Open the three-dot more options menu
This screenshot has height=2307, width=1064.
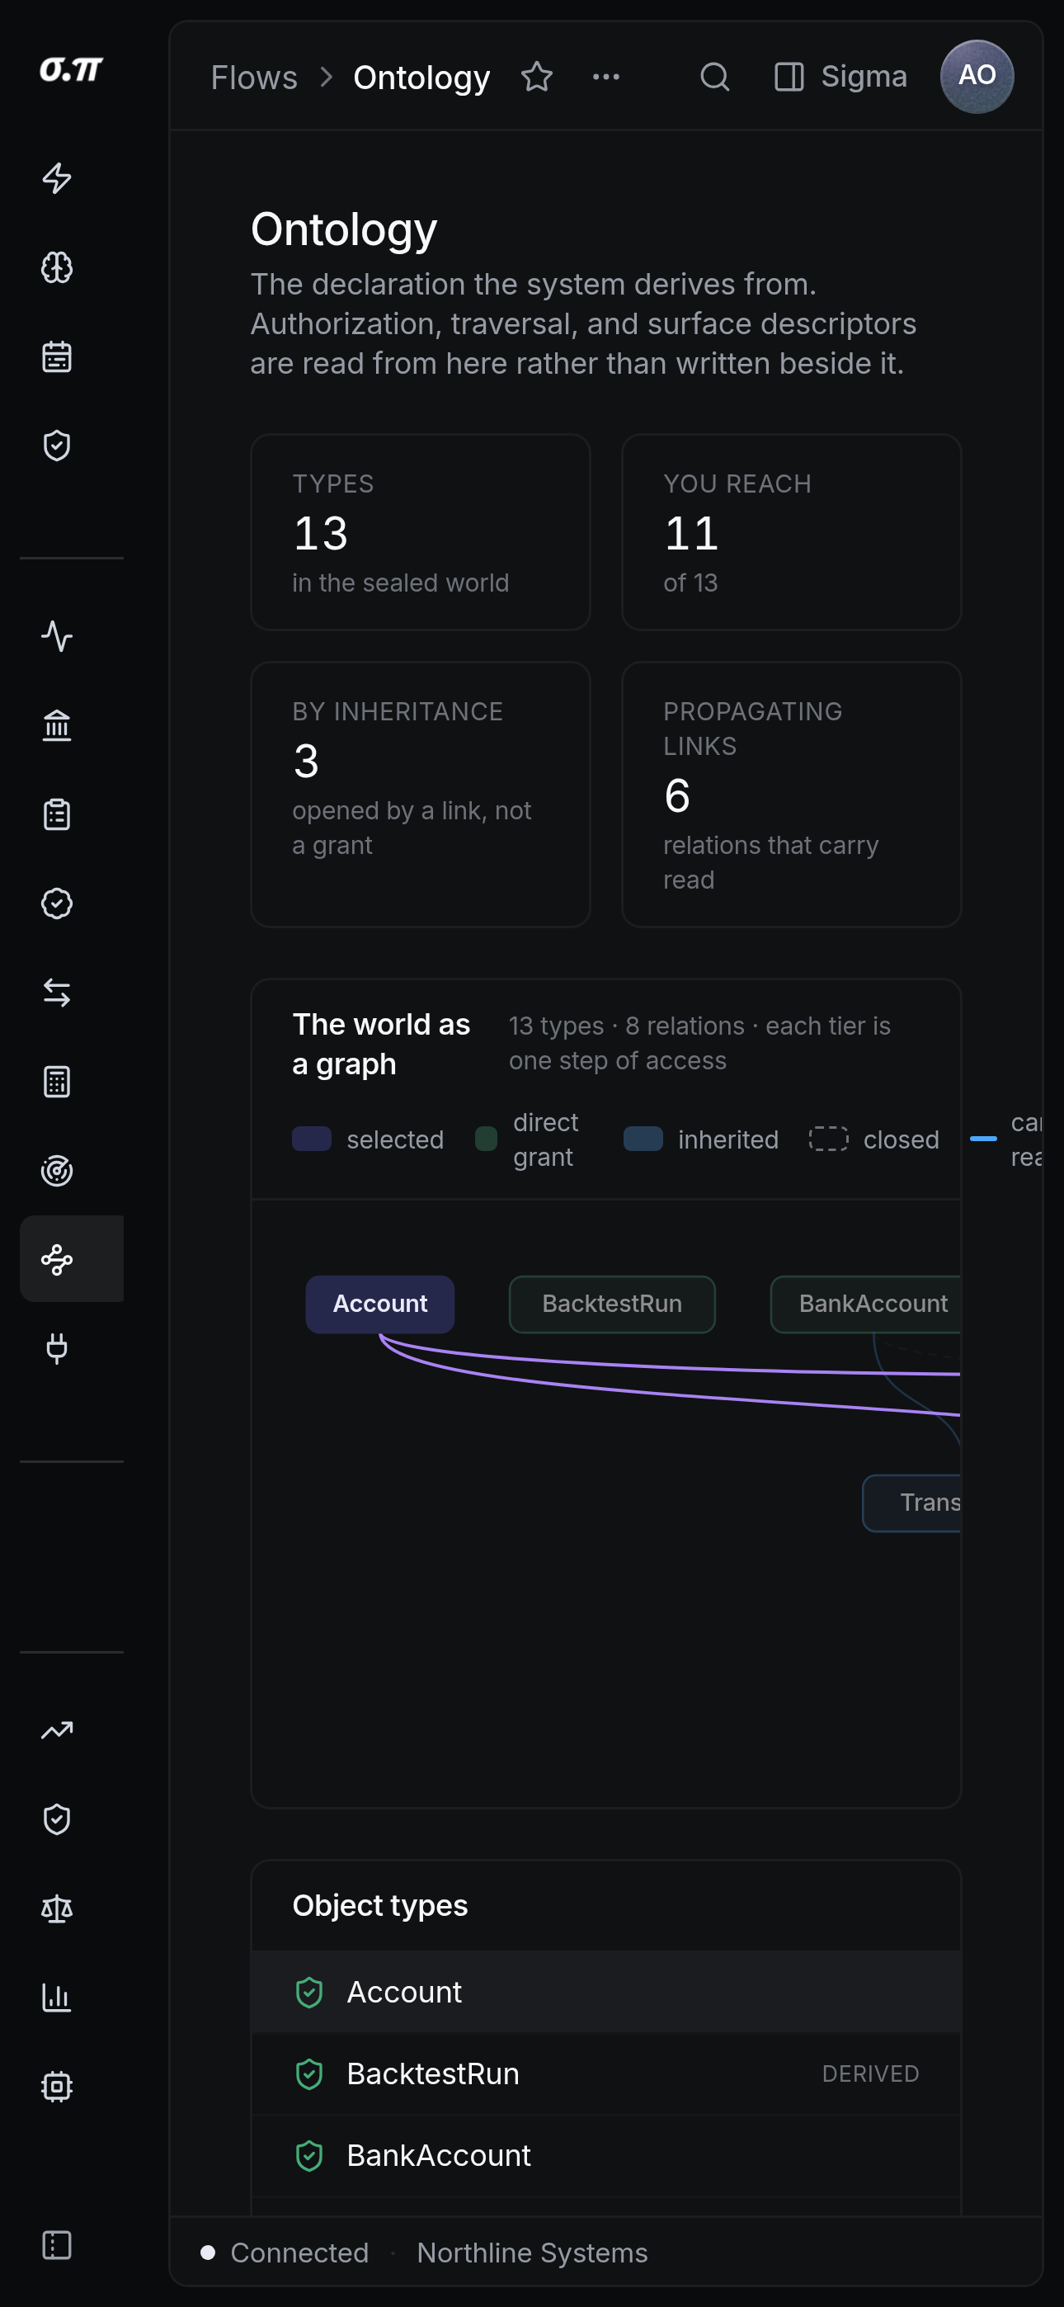pyautogui.click(x=606, y=77)
